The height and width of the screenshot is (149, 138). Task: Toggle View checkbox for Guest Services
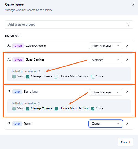(14, 77)
